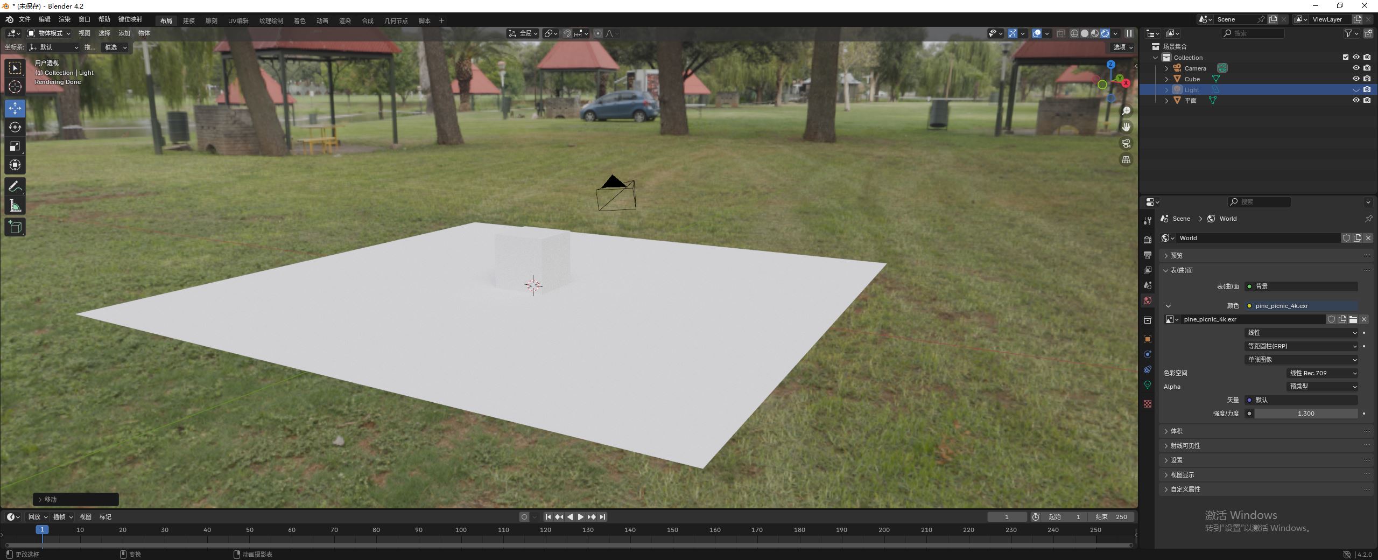Select the Move tool in the toolbar

(x=15, y=108)
